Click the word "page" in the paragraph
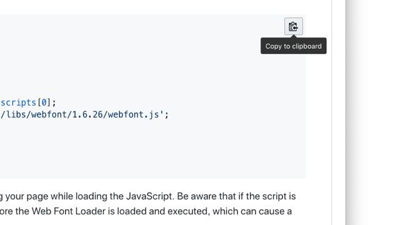Viewport: 400px width, 225px height. (37, 197)
